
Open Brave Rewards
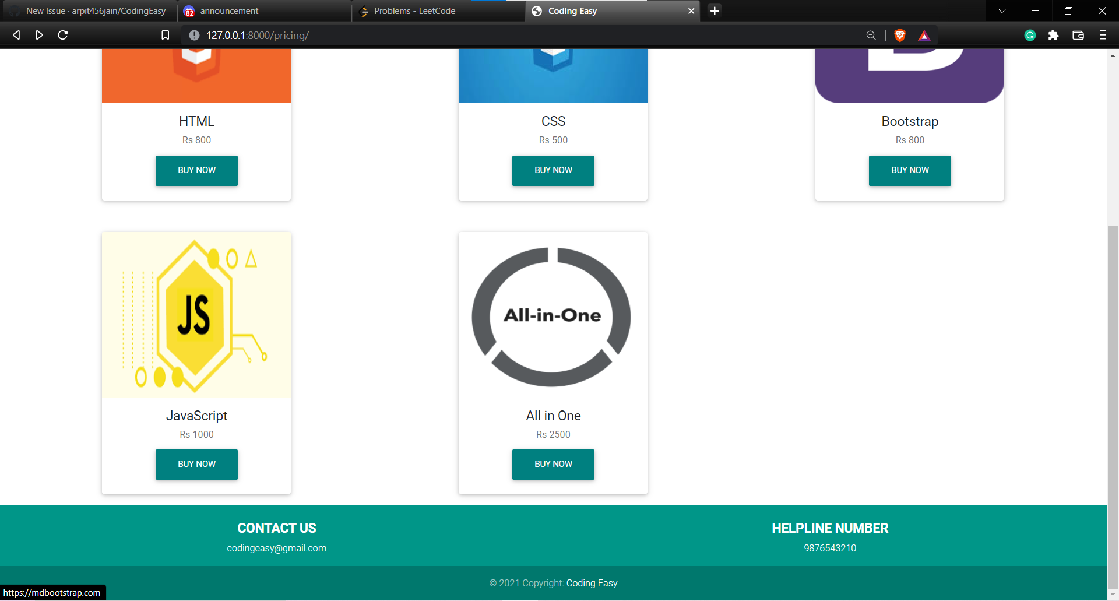pos(924,36)
